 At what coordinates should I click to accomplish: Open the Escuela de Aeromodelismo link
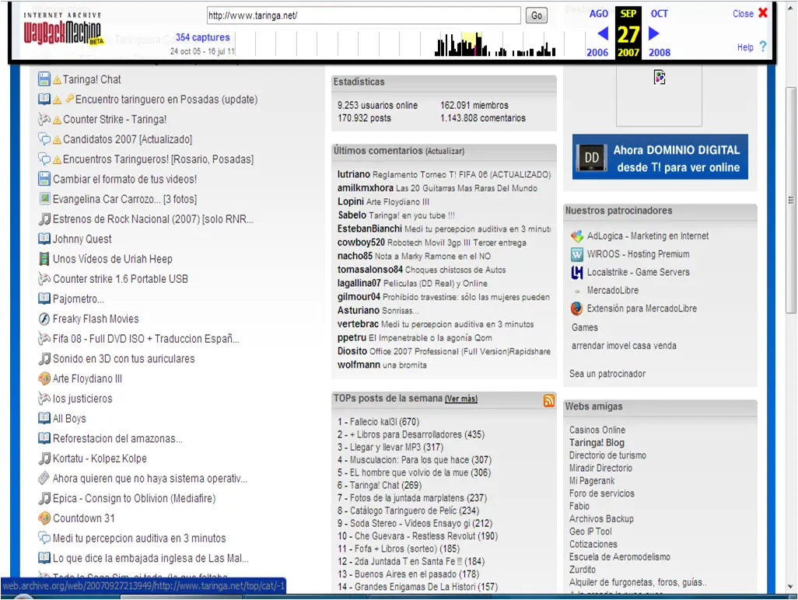point(619,556)
